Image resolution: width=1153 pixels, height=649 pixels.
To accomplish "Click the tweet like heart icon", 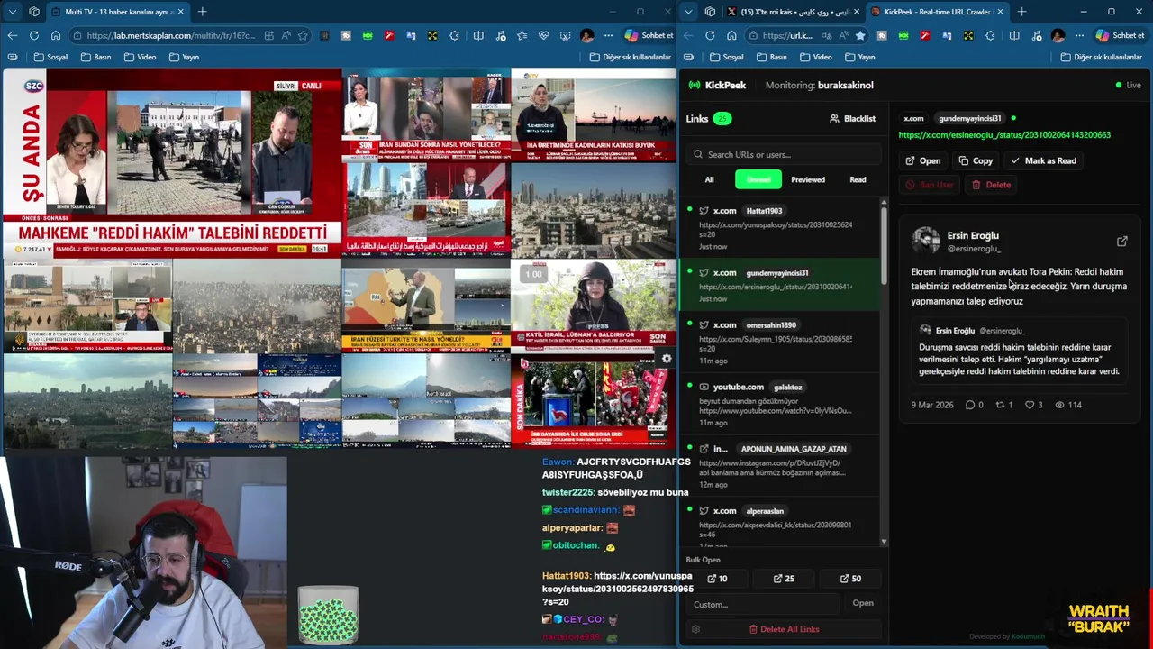I will pyautogui.click(x=1030, y=405).
